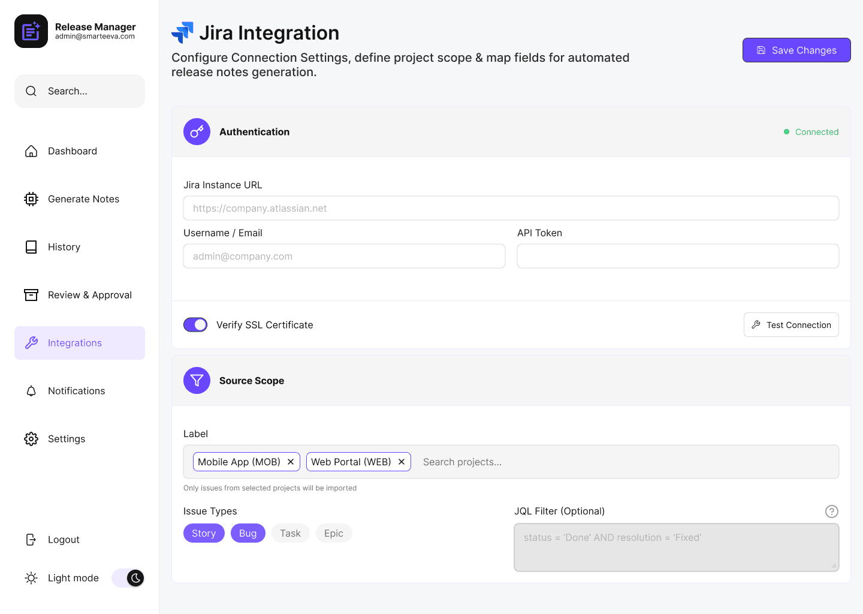Click the Release Manager app logo

click(31, 31)
